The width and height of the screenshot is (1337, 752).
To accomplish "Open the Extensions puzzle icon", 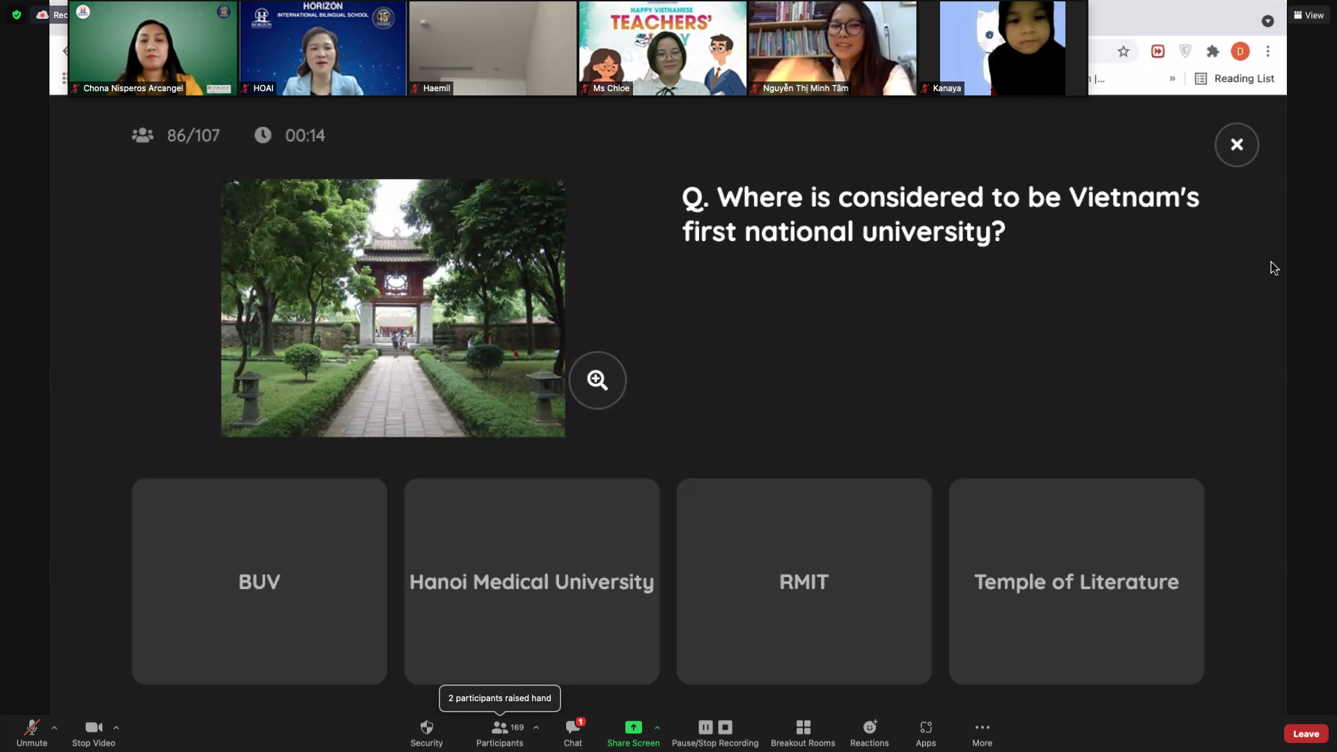I will (1213, 51).
